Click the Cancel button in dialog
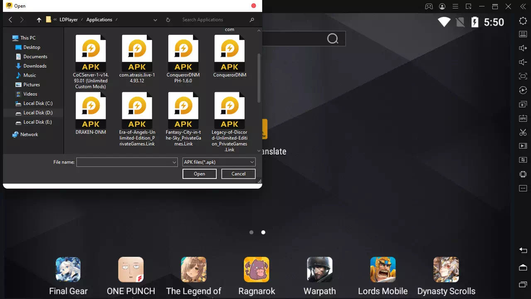The image size is (531, 299). [x=239, y=174]
